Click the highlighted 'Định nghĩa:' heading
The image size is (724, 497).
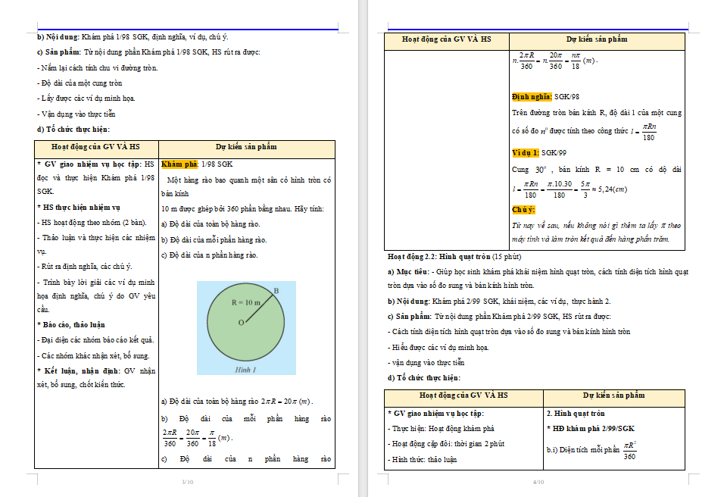click(x=532, y=97)
